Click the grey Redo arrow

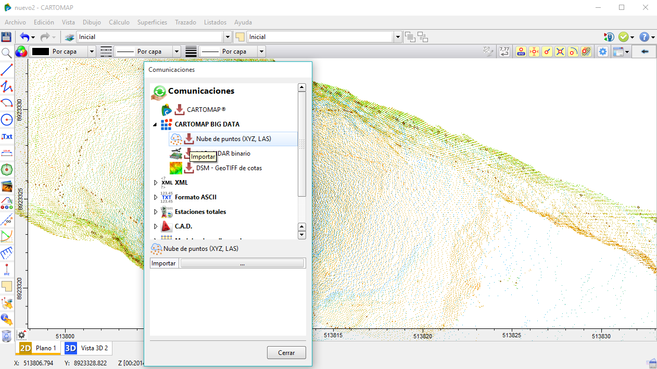(x=45, y=37)
